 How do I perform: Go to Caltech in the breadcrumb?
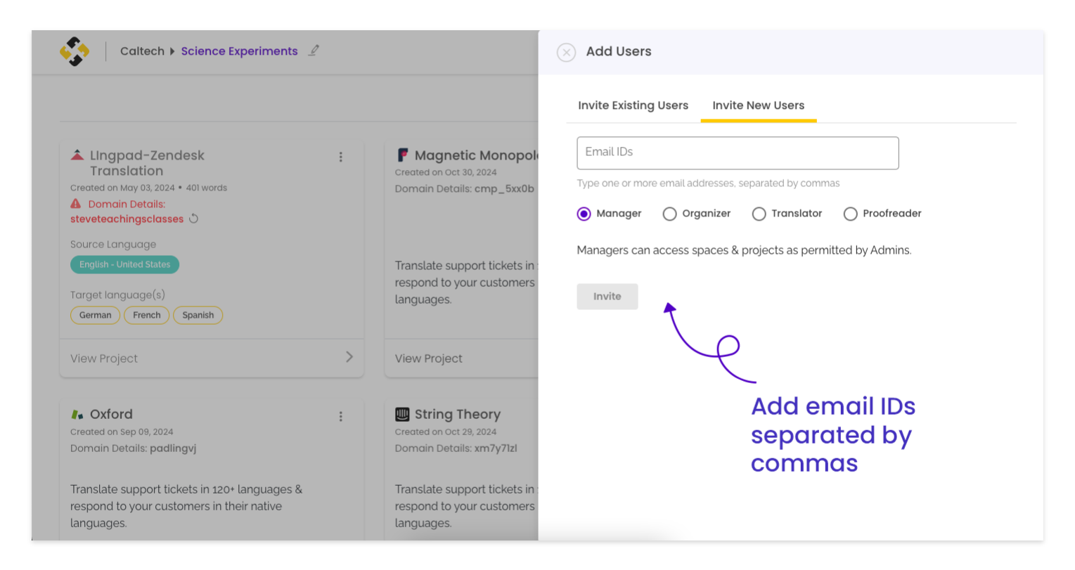point(142,51)
